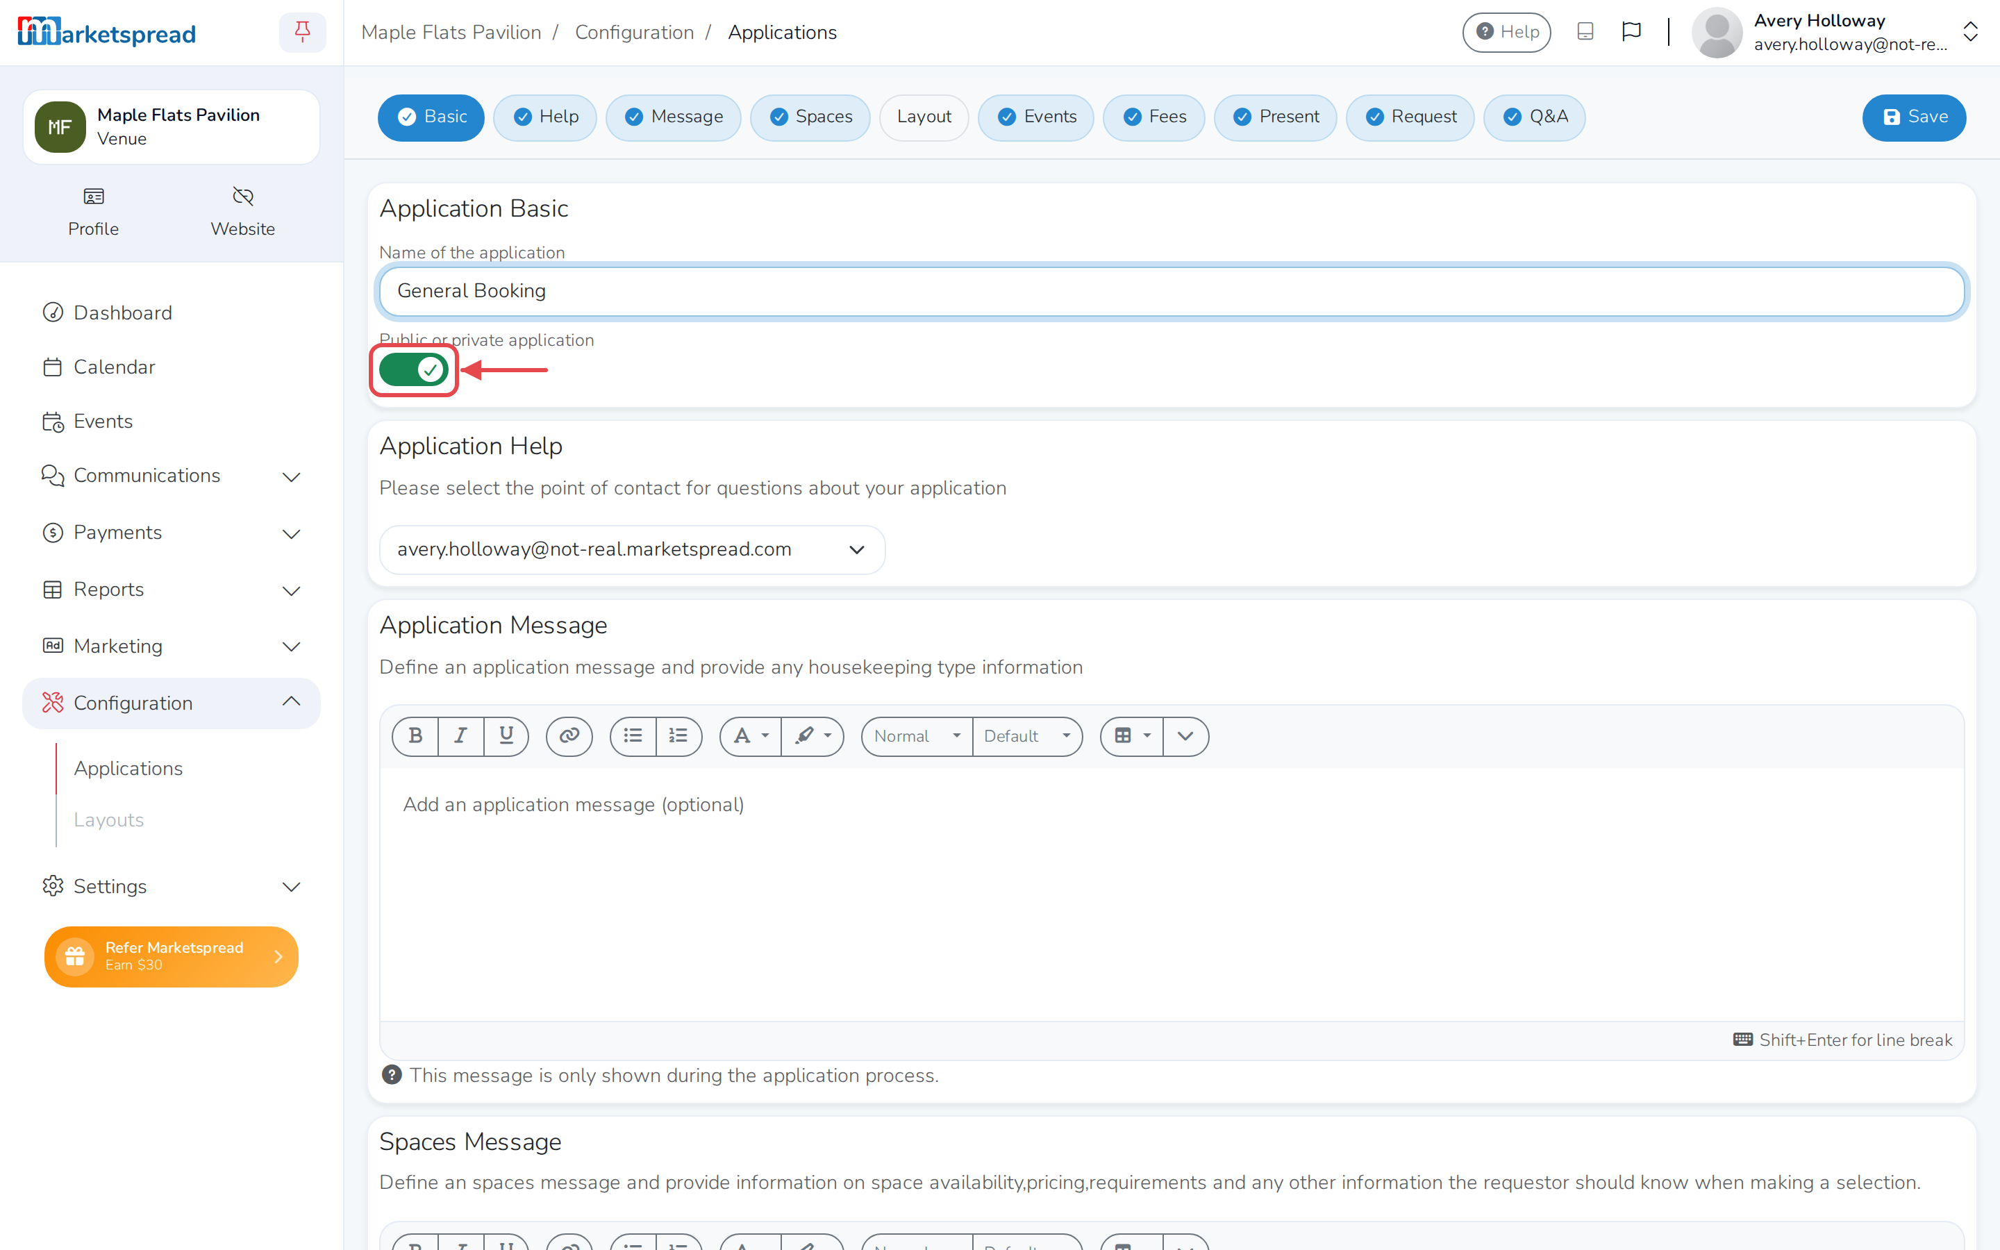
Task: Open the Default font dropdown
Action: pos(1027,736)
